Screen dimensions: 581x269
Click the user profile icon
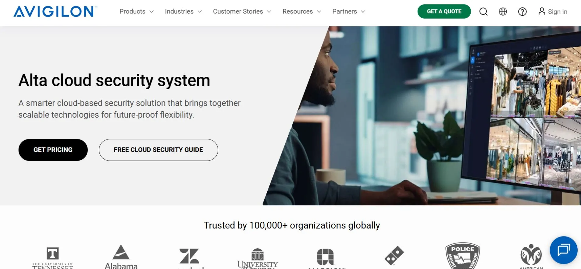click(x=542, y=11)
